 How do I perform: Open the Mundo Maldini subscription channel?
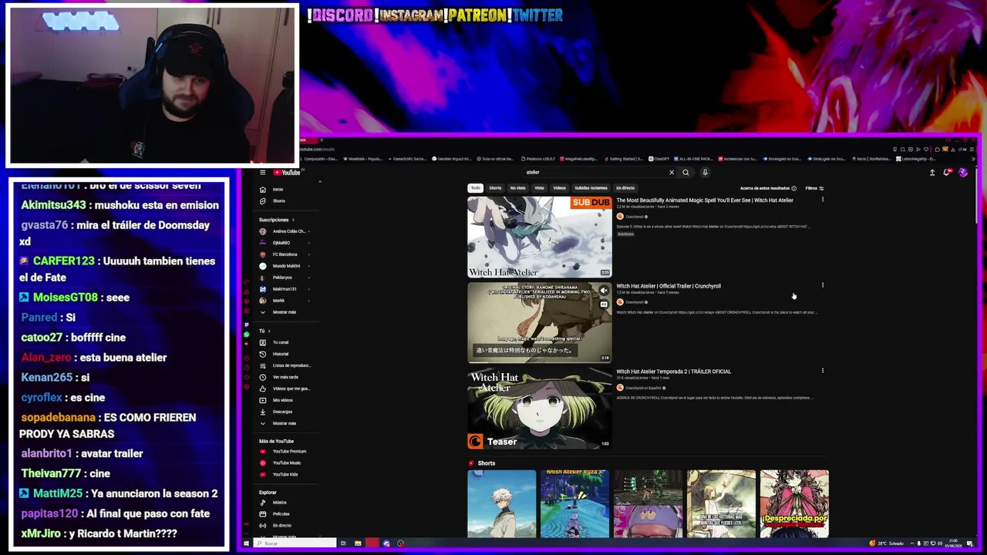286,266
